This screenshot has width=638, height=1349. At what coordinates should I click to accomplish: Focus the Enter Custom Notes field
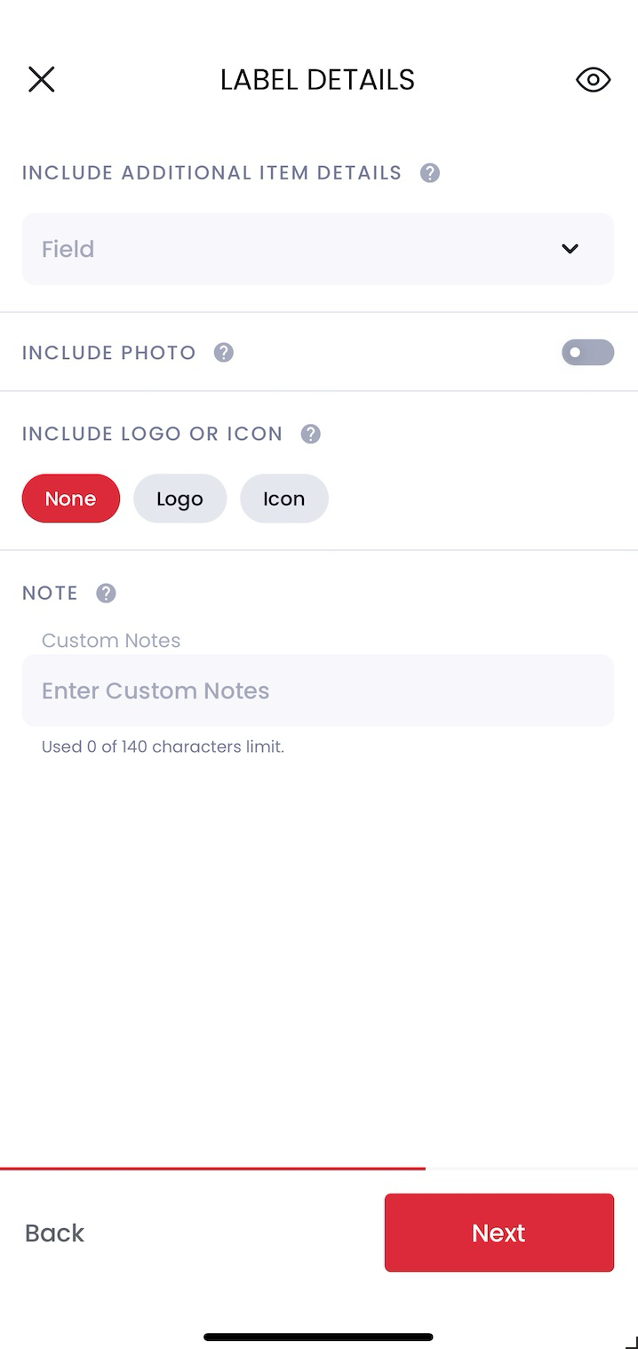[318, 690]
